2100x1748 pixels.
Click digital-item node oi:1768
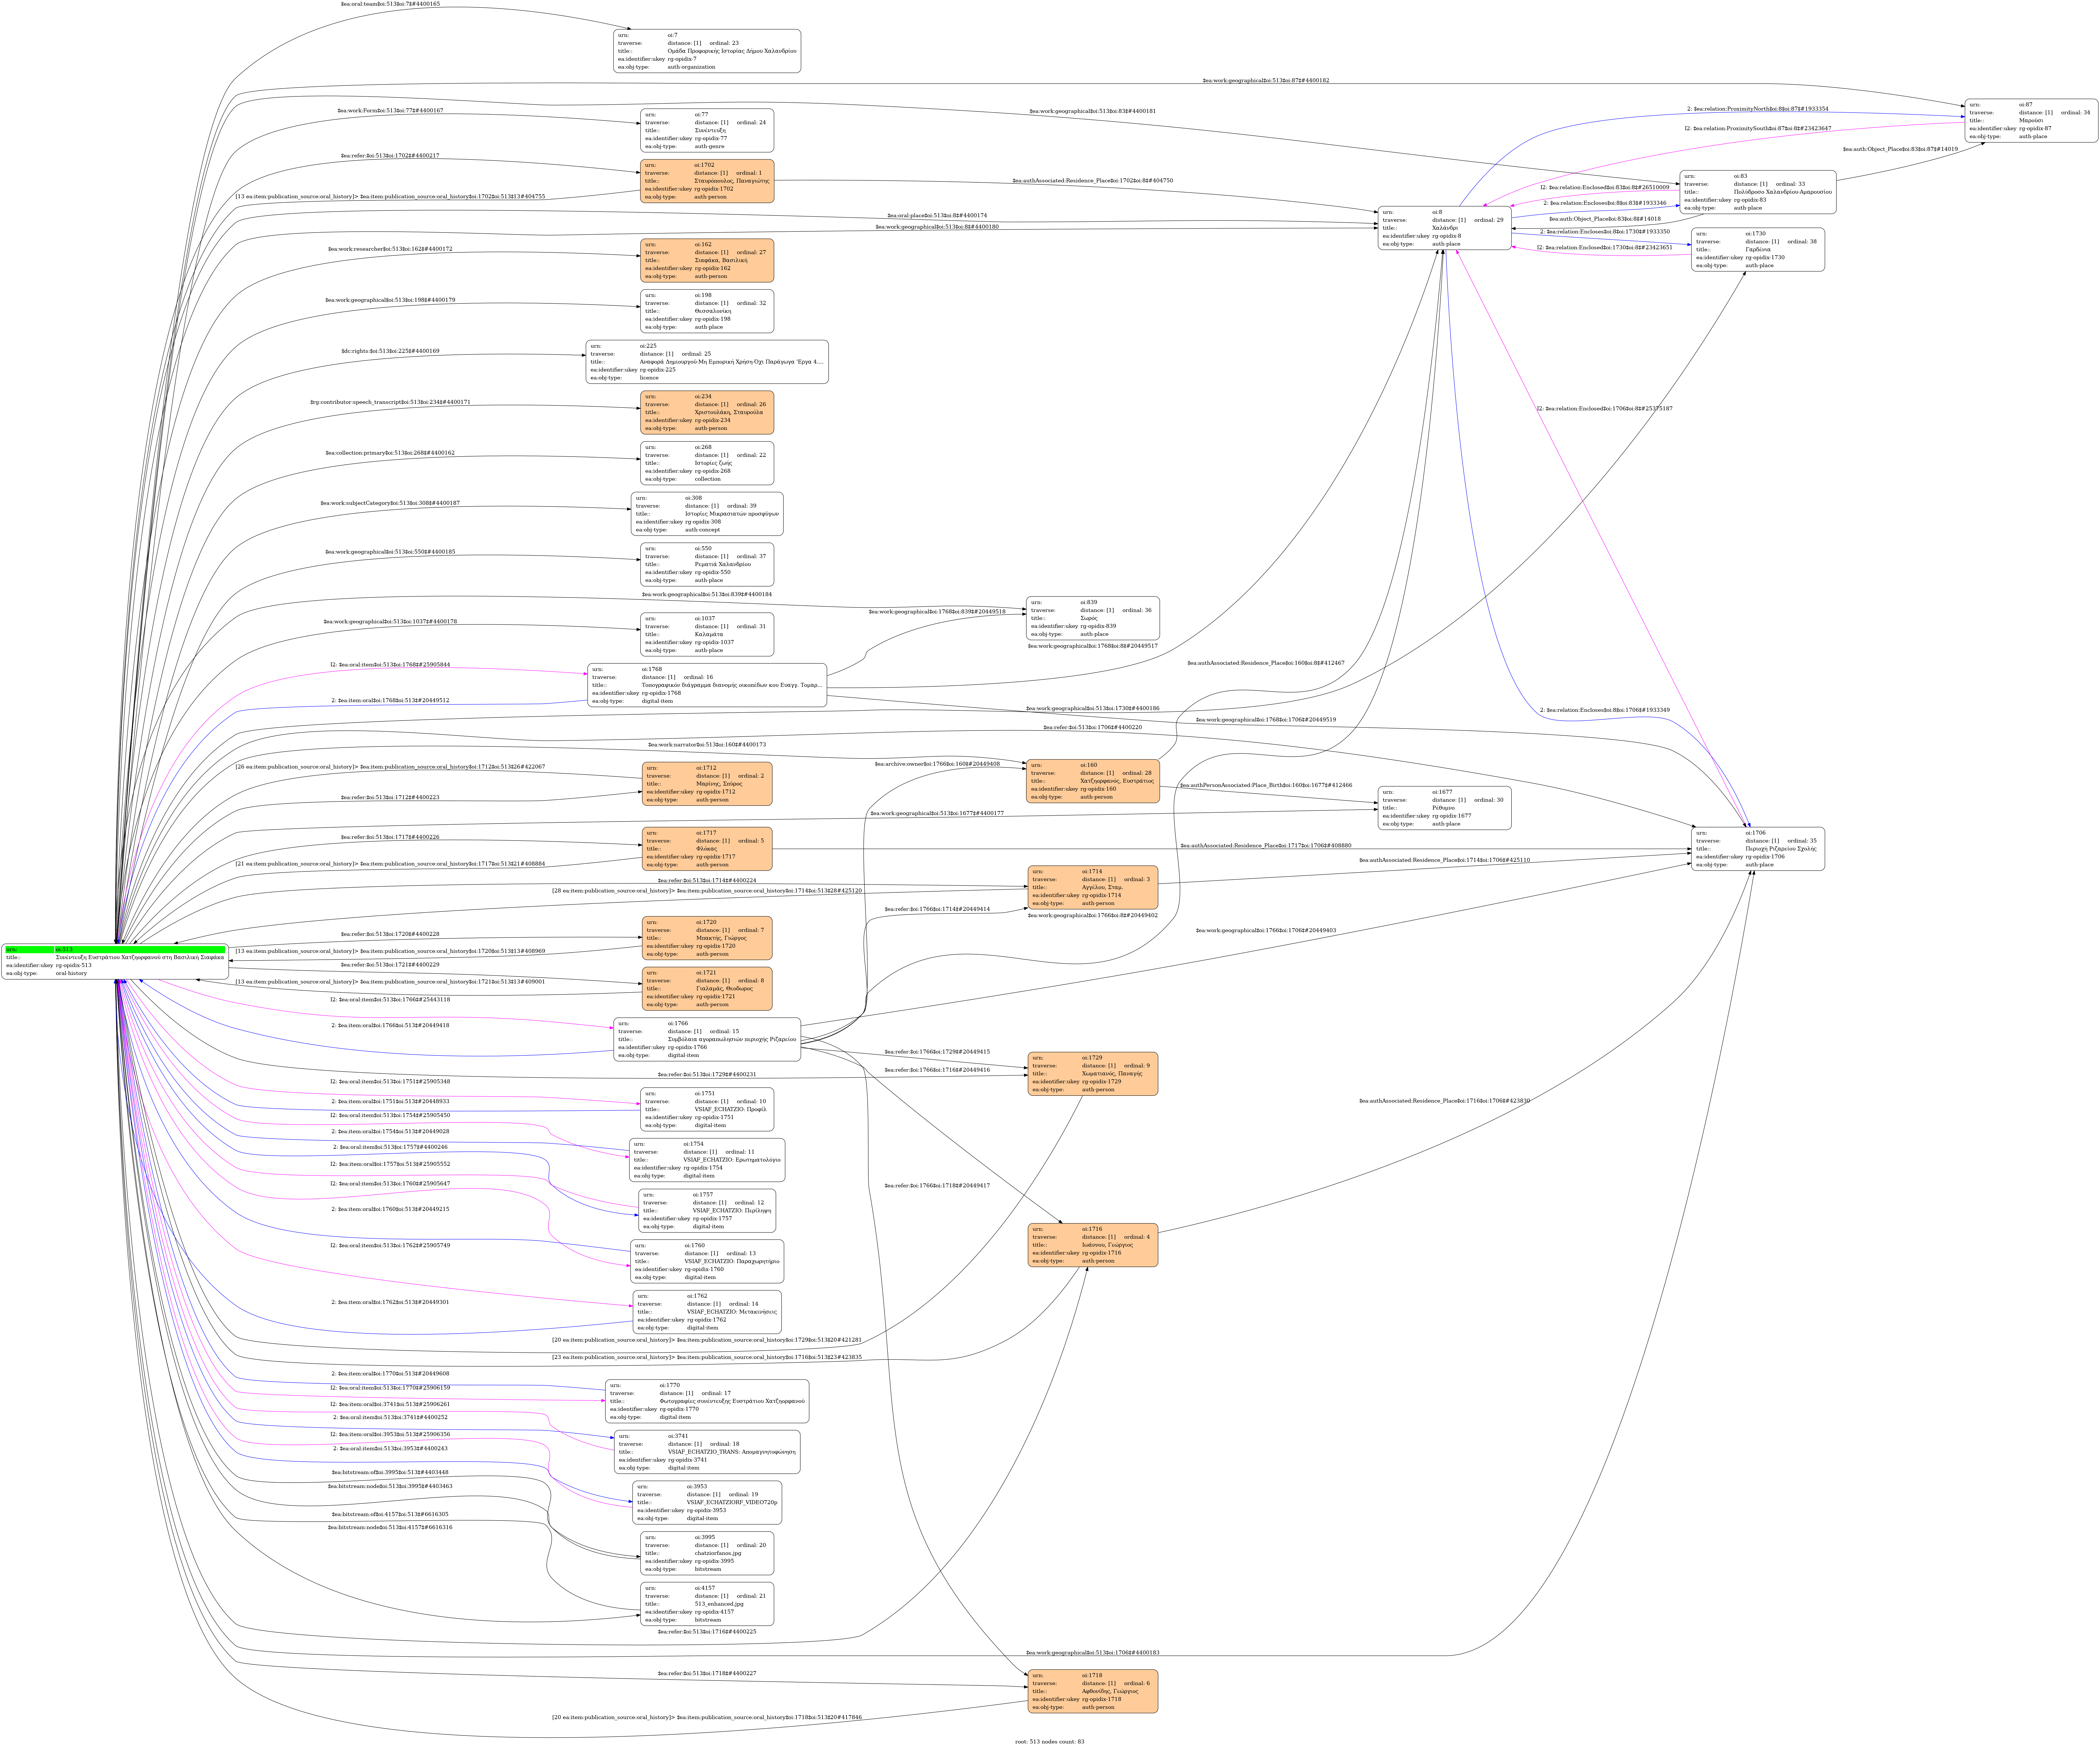[x=707, y=685]
